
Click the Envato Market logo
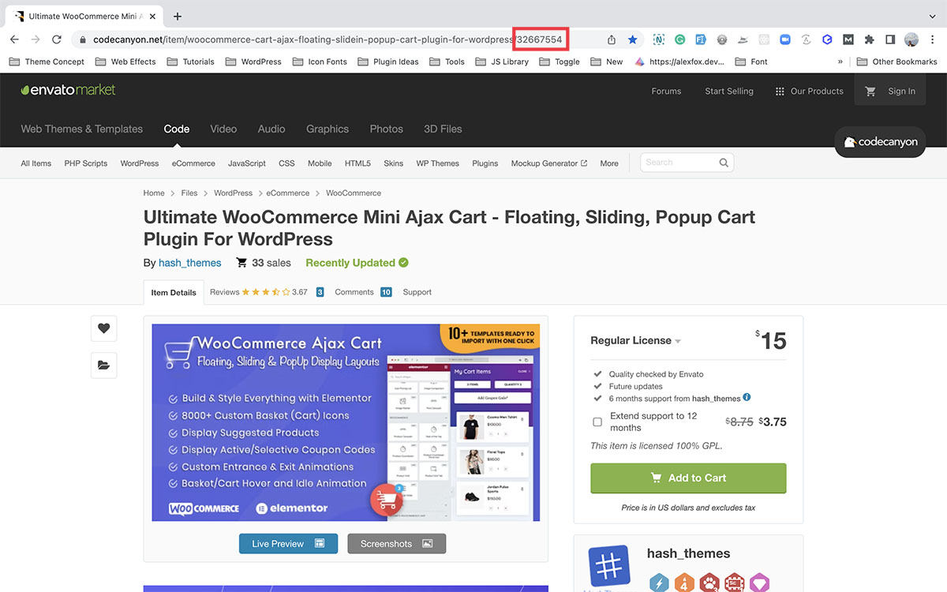(x=69, y=90)
